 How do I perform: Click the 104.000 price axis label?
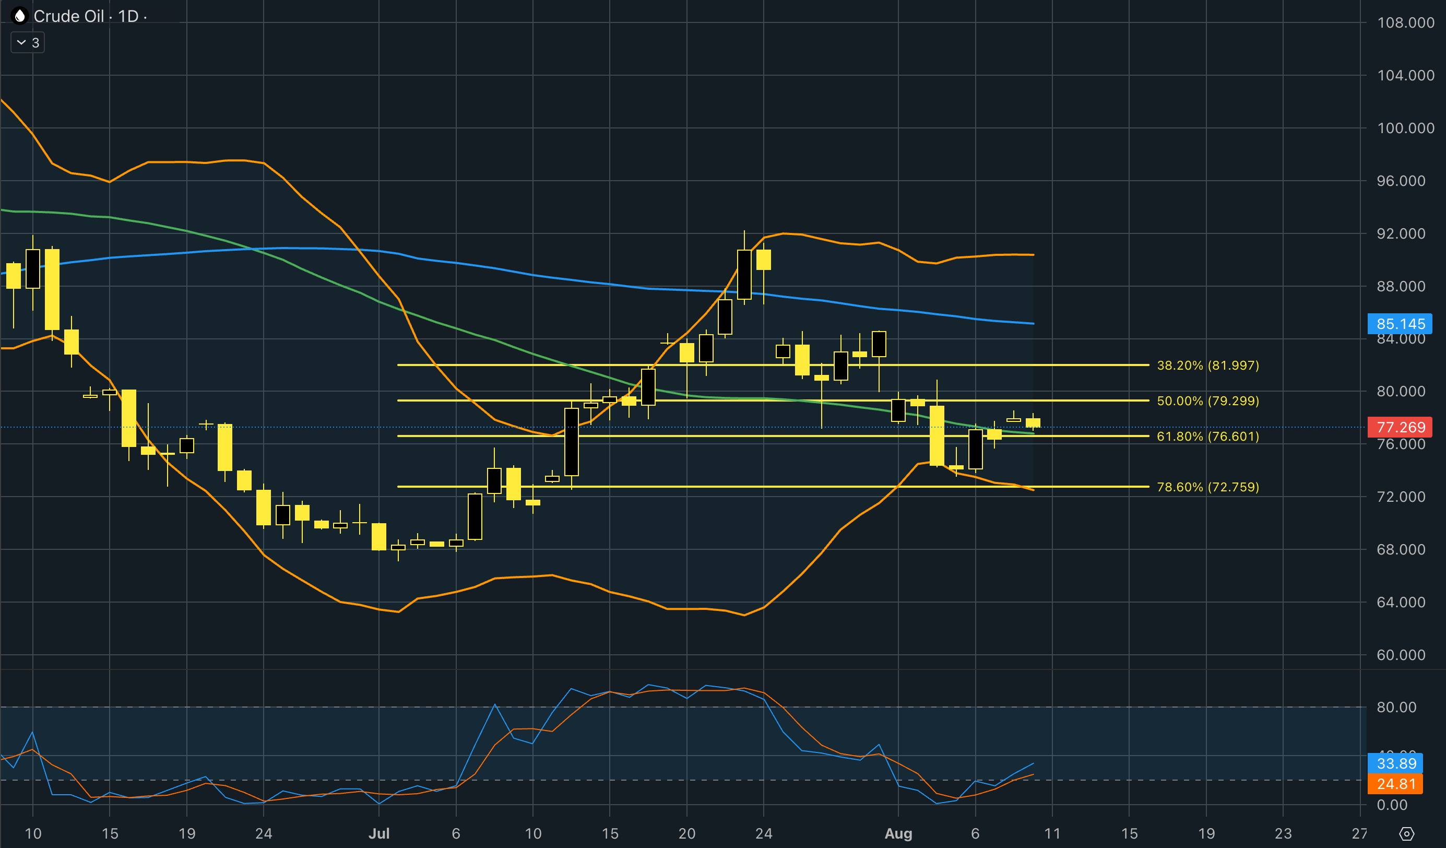point(1405,75)
